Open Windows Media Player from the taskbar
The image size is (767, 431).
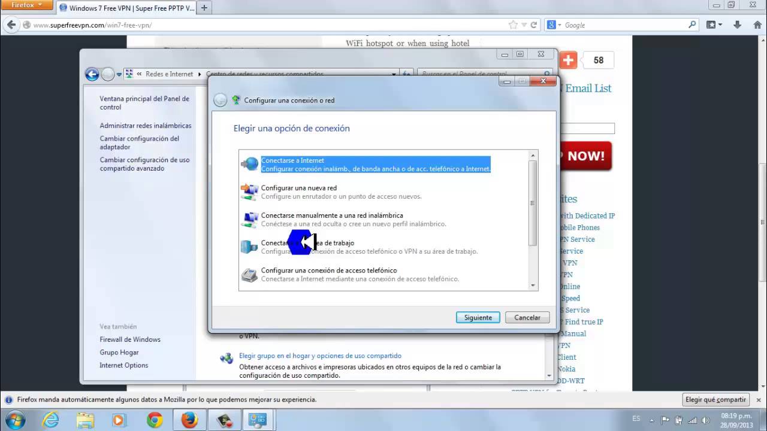(119, 420)
